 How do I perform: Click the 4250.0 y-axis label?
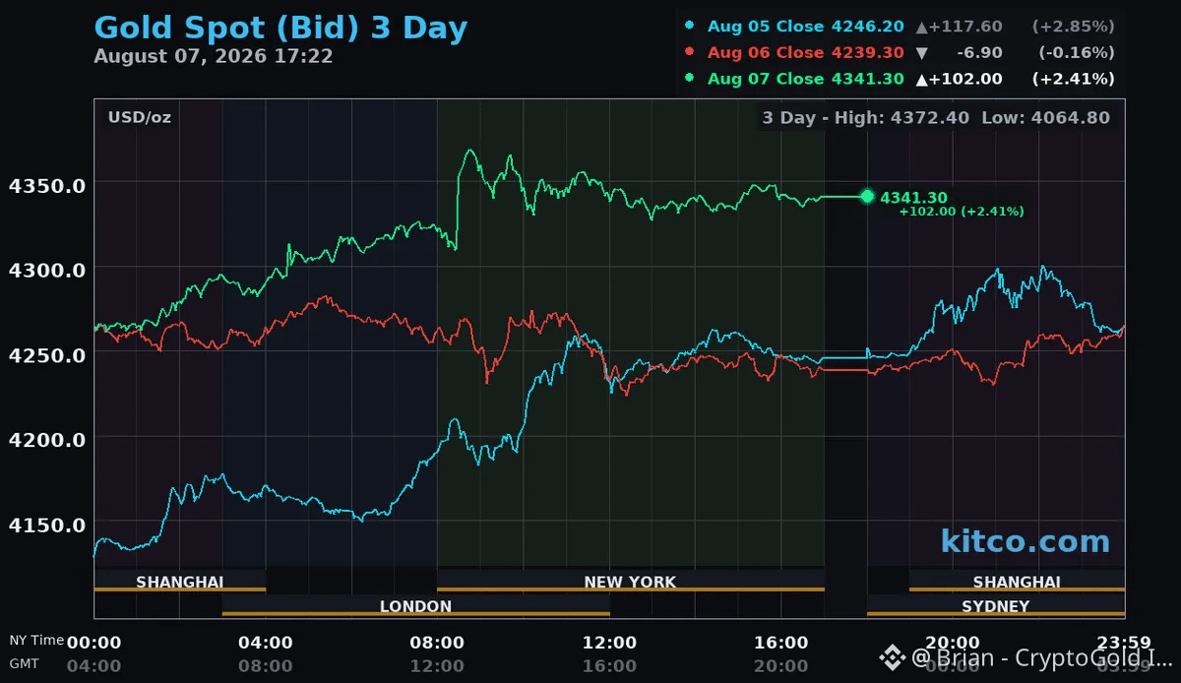(x=46, y=354)
